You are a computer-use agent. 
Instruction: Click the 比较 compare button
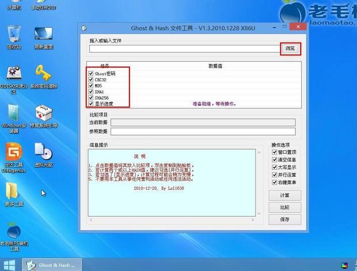(285, 208)
